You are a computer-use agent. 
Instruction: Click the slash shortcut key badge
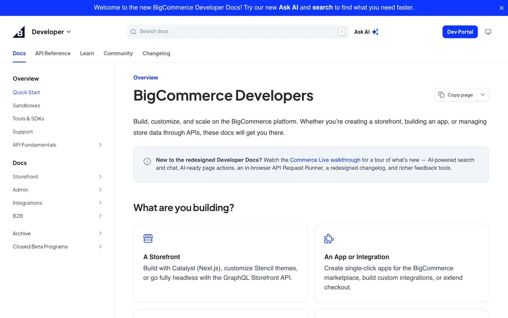click(341, 32)
